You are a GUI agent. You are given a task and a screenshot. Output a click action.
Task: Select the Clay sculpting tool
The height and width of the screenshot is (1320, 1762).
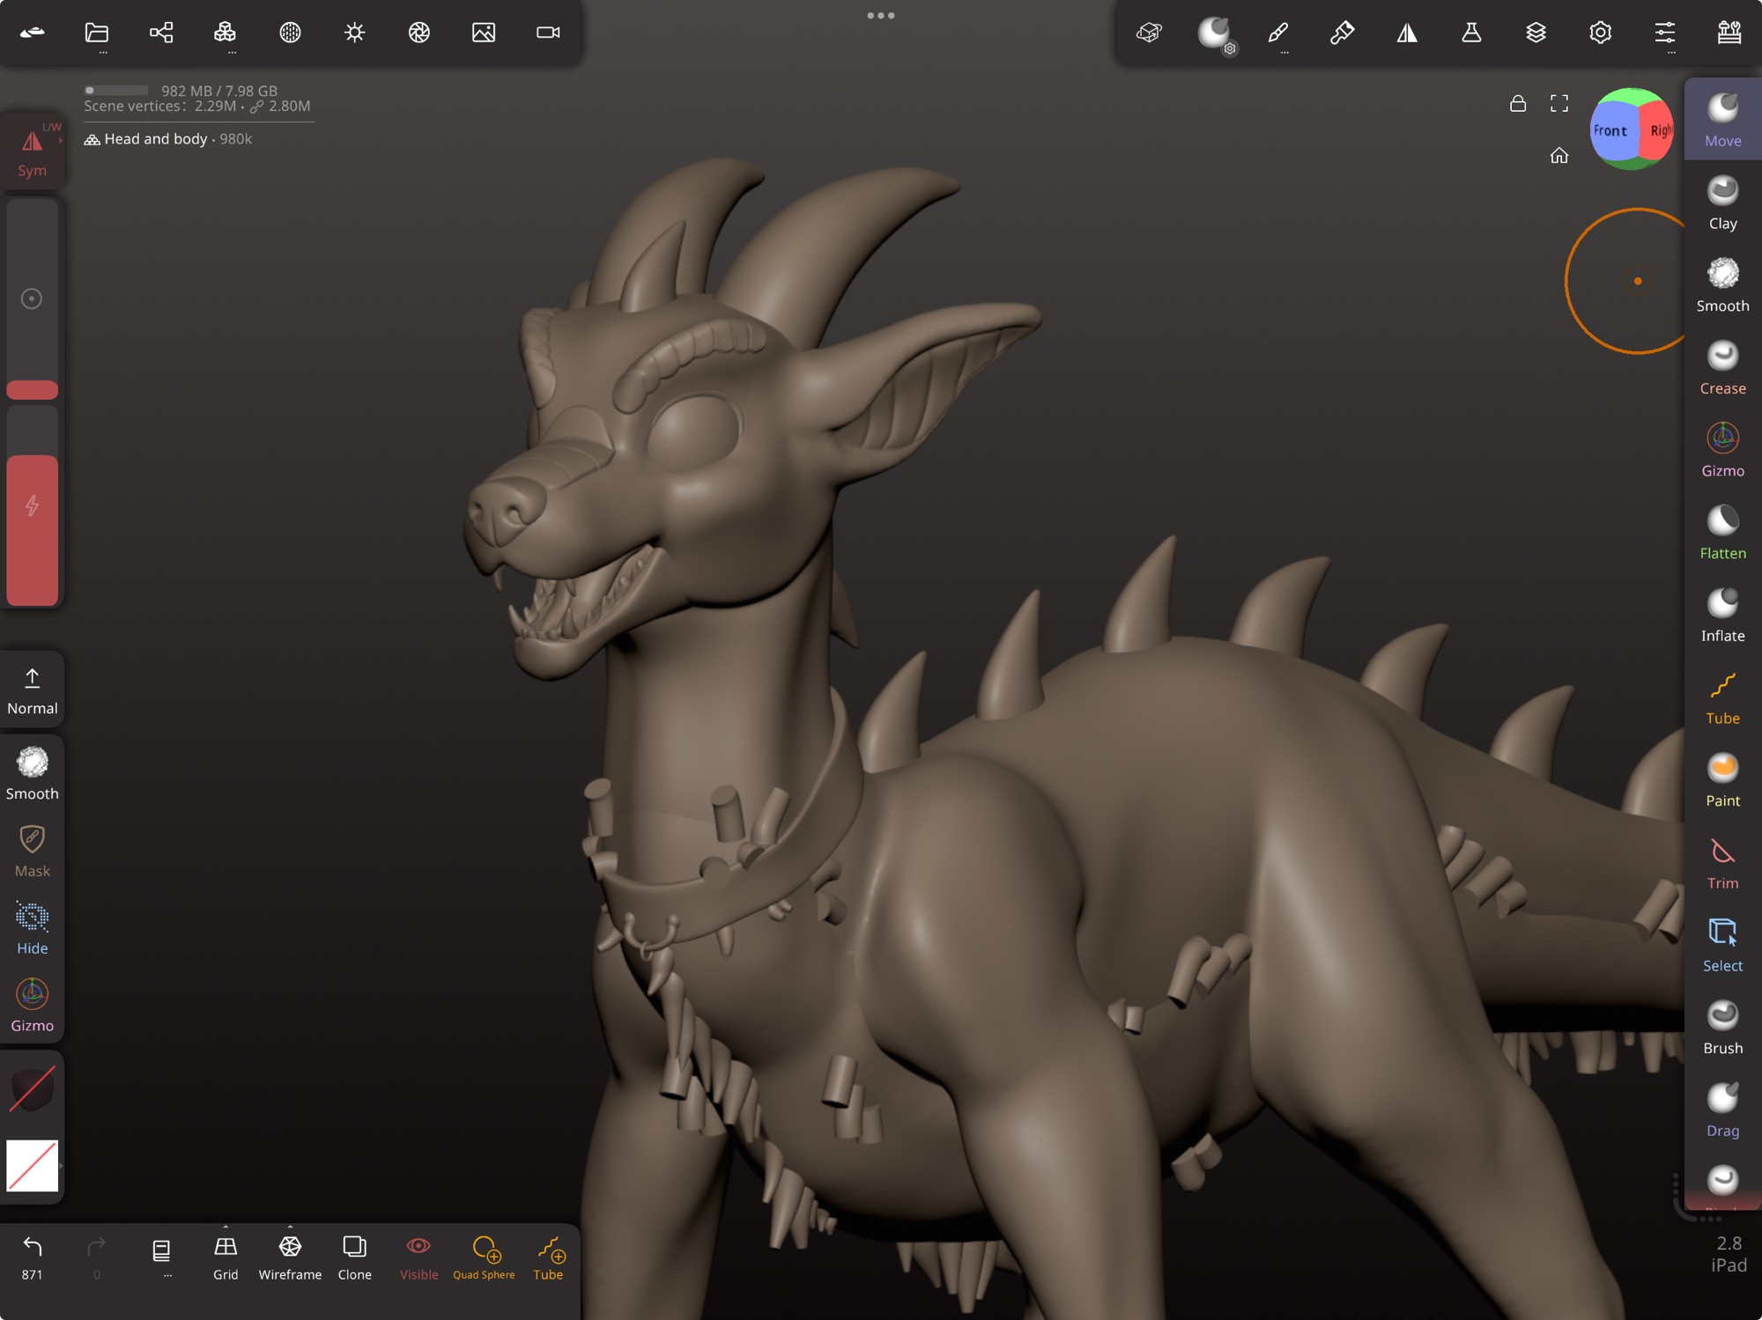click(x=1722, y=202)
